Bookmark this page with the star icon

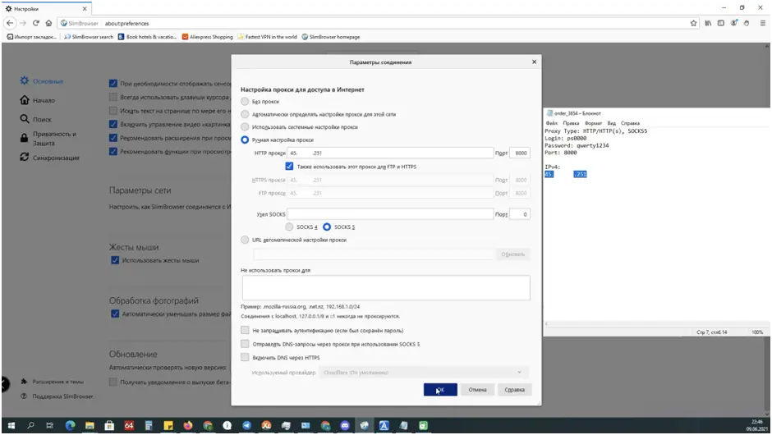click(x=694, y=23)
